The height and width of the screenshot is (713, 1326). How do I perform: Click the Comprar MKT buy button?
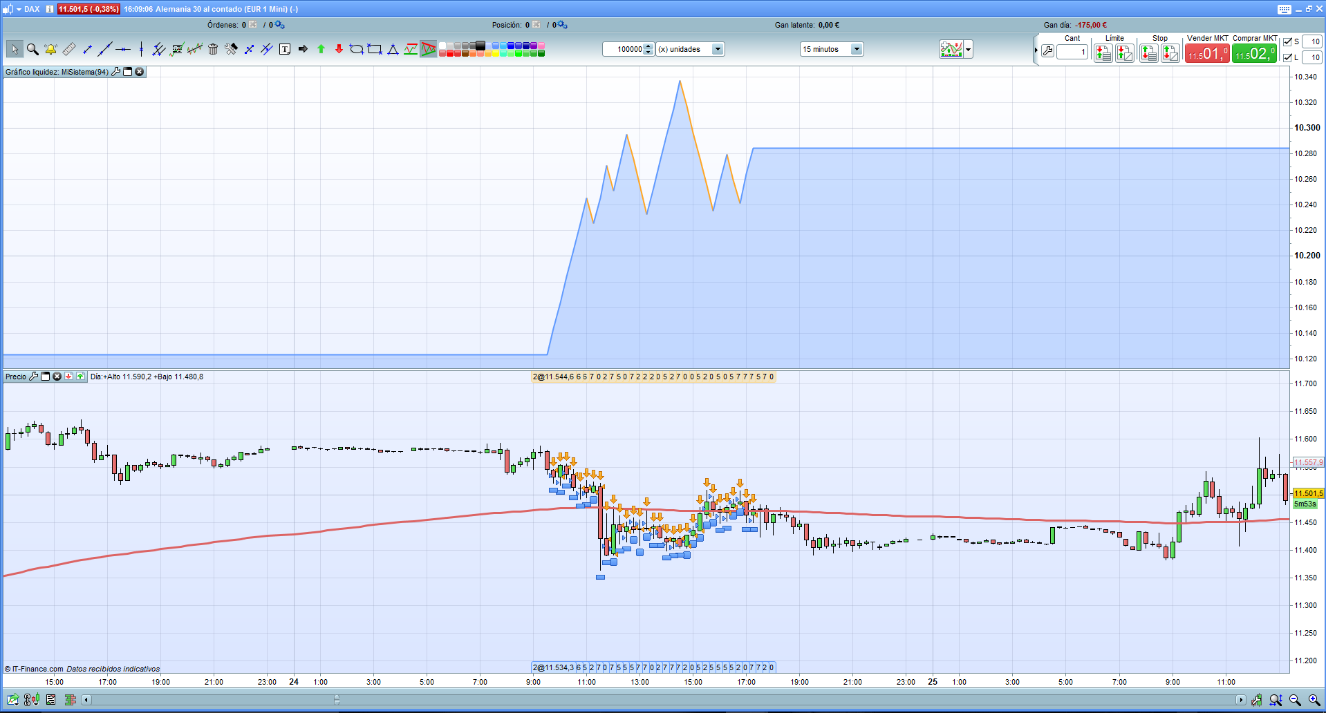1254,53
